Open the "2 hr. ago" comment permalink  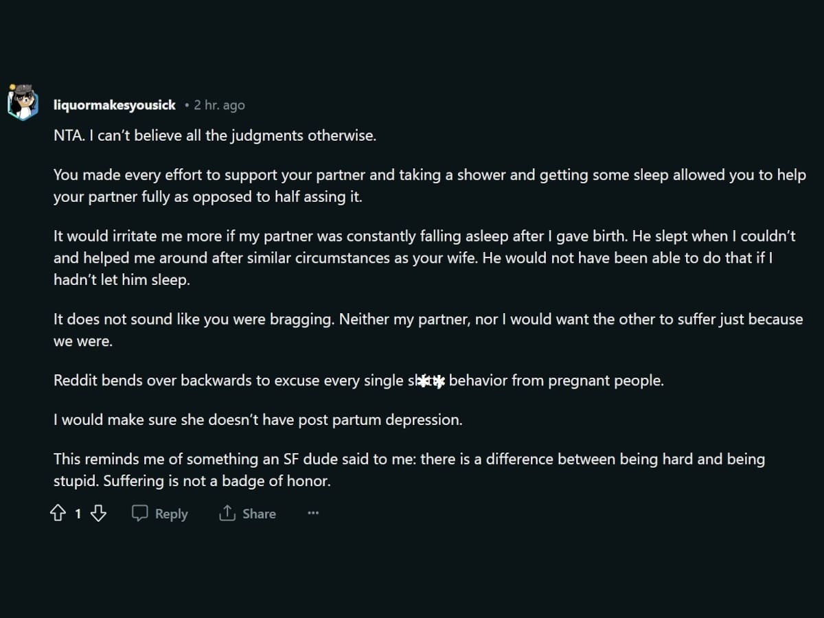pos(219,105)
